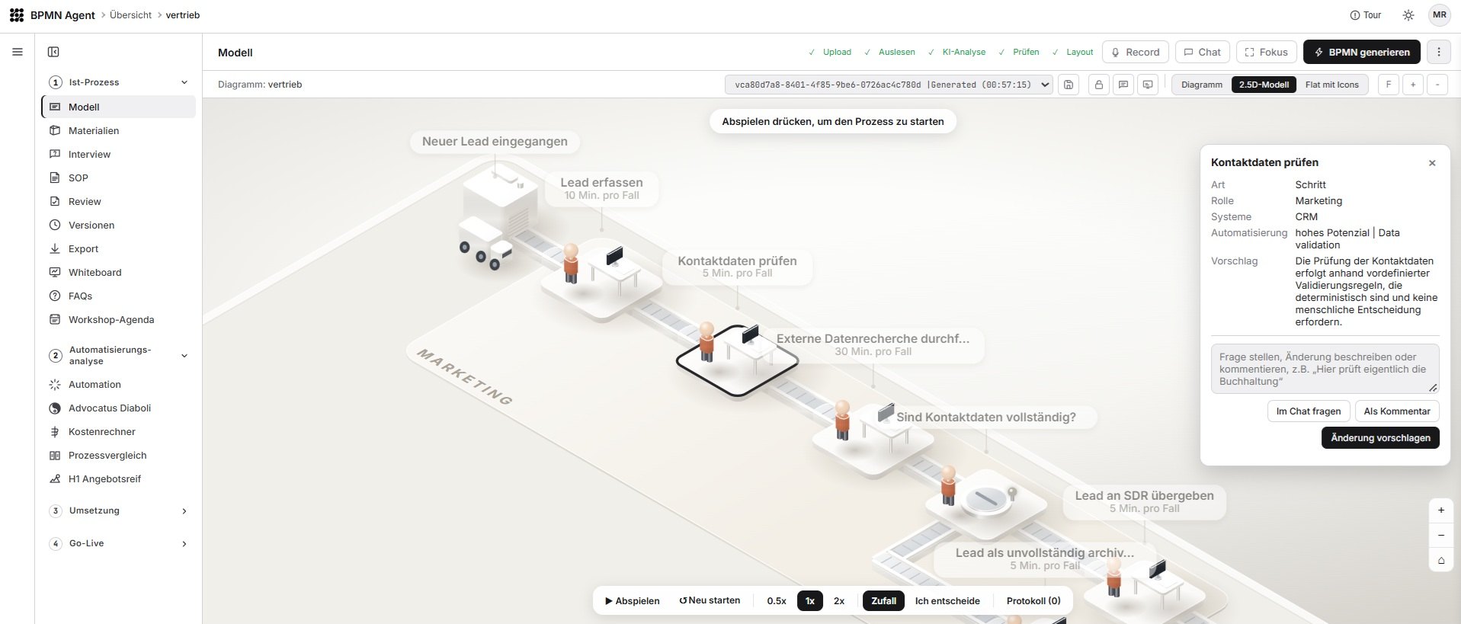This screenshot has height=624, width=1461.
Task: Open the Whiteboard
Action: (119, 272)
